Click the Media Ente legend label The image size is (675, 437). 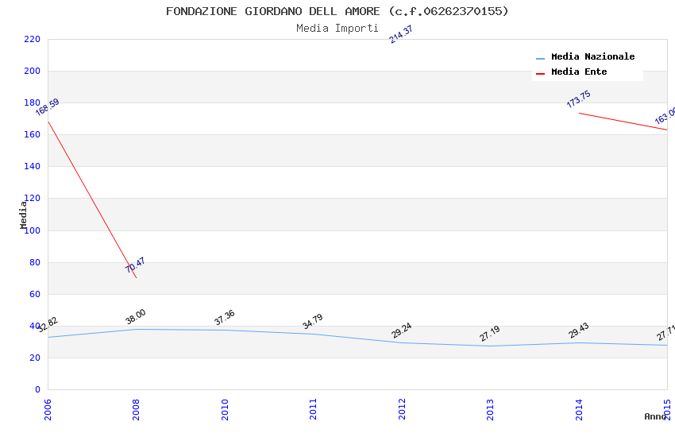(579, 72)
